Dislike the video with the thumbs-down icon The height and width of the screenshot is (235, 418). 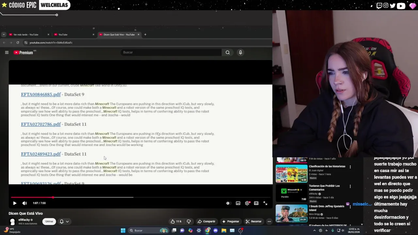(x=188, y=221)
